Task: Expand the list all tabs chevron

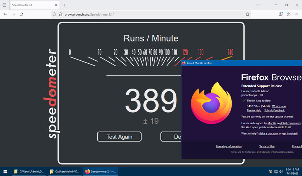Action: tap(258, 5)
